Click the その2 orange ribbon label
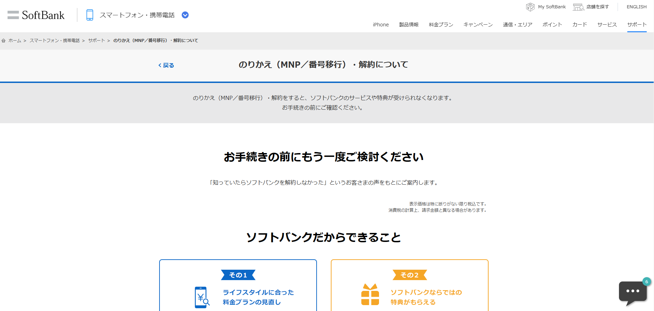This screenshot has width=654, height=311. tap(410, 275)
